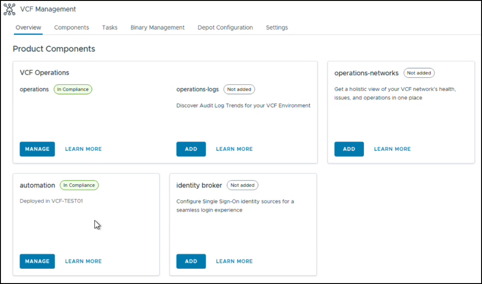Click 'Discover Audit Log Trends' description
This screenshot has width=482, height=284.
tap(243, 106)
